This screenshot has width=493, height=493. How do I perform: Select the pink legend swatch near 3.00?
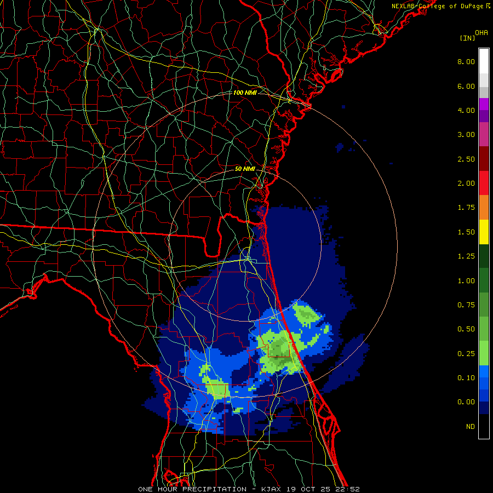[x=484, y=134]
